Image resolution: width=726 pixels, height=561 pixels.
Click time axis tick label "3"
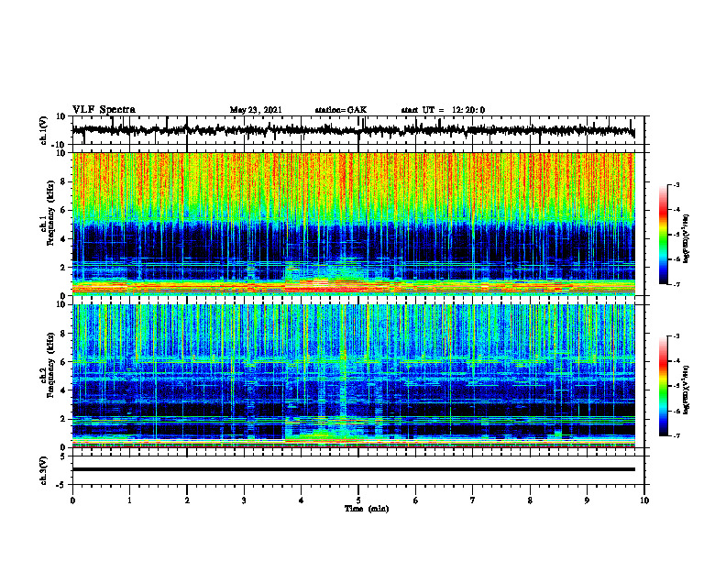pos(244,500)
